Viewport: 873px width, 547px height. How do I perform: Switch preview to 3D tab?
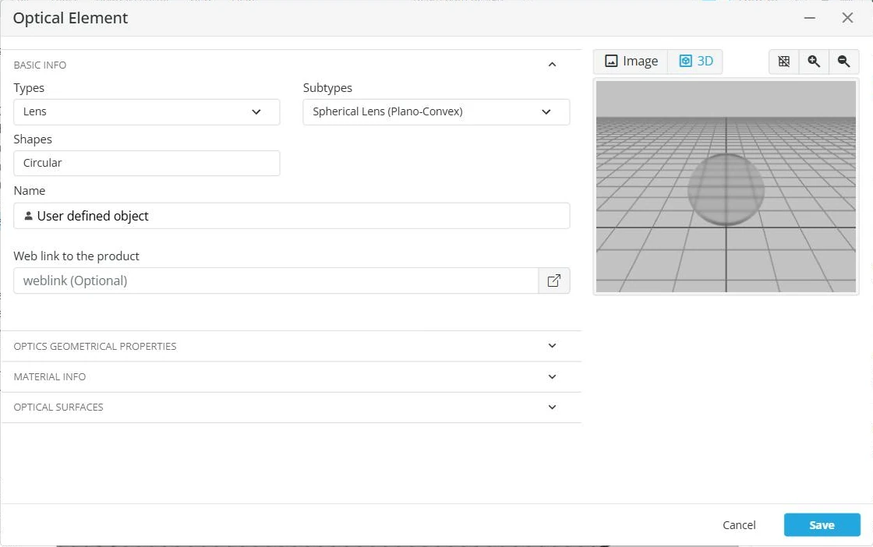click(696, 62)
